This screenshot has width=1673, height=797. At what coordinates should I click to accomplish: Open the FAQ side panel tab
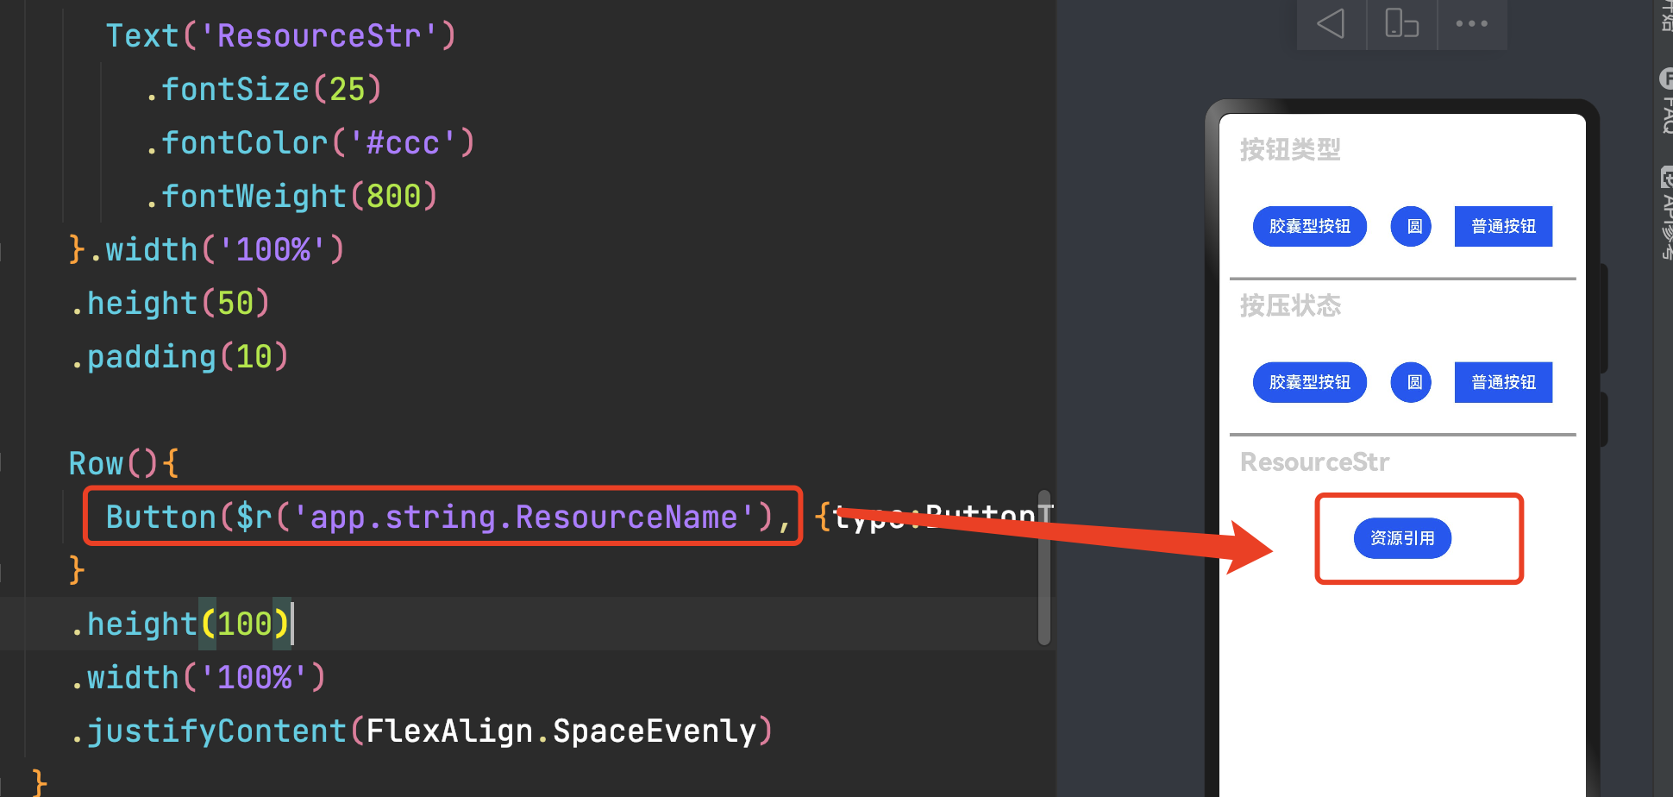pos(1666,102)
